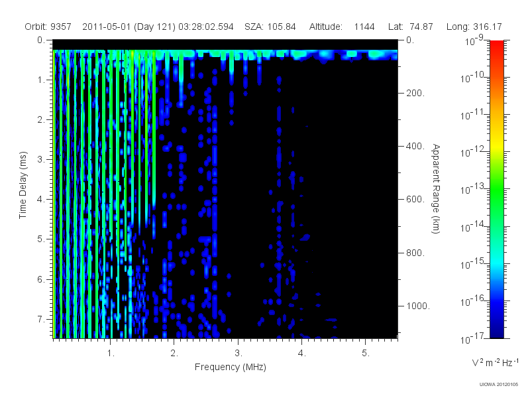Click the 4. tick label on frequency axis
This screenshot has height=398, width=530.
click(302, 354)
